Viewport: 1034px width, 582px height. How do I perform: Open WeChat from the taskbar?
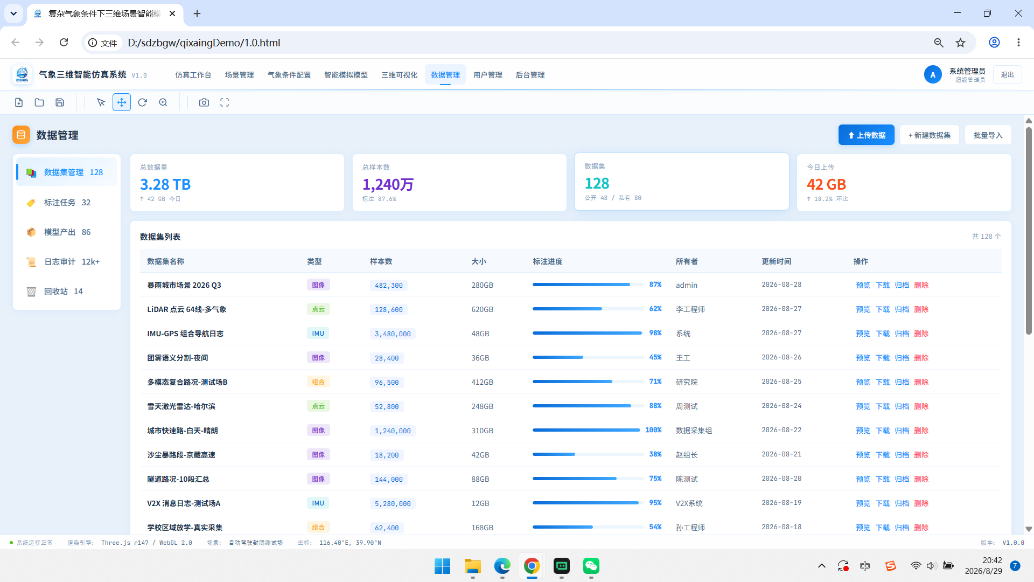coord(591,566)
